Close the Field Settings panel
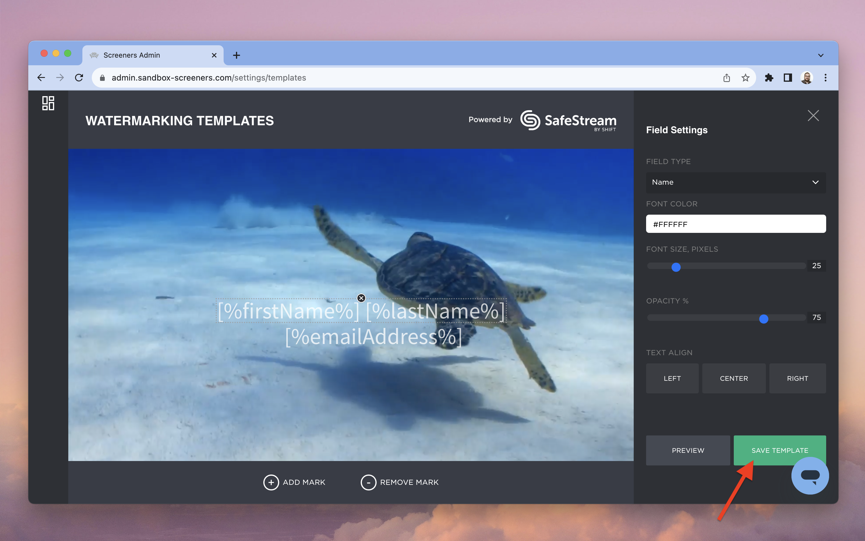Viewport: 865px width, 541px height. click(x=813, y=116)
